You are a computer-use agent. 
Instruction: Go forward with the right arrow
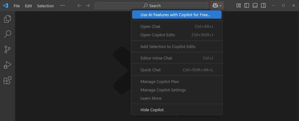tap(88, 6)
